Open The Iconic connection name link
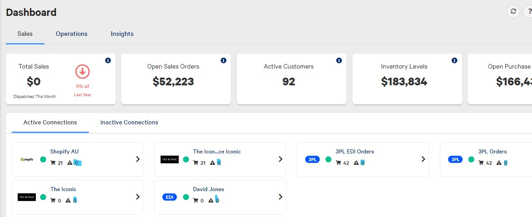 click(63, 189)
